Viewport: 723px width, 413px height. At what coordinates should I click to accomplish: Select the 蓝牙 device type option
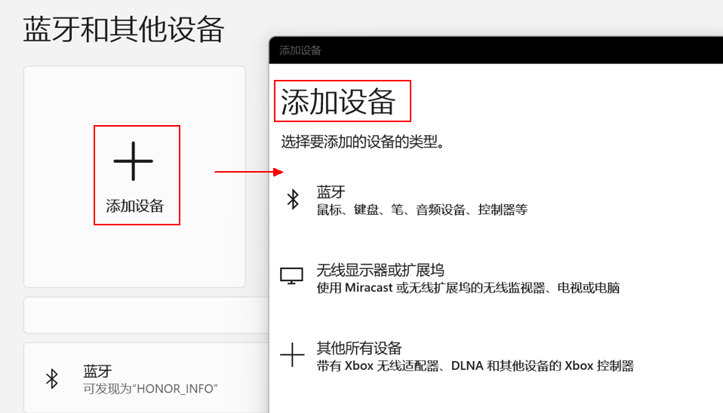pyautogui.click(x=331, y=192)
